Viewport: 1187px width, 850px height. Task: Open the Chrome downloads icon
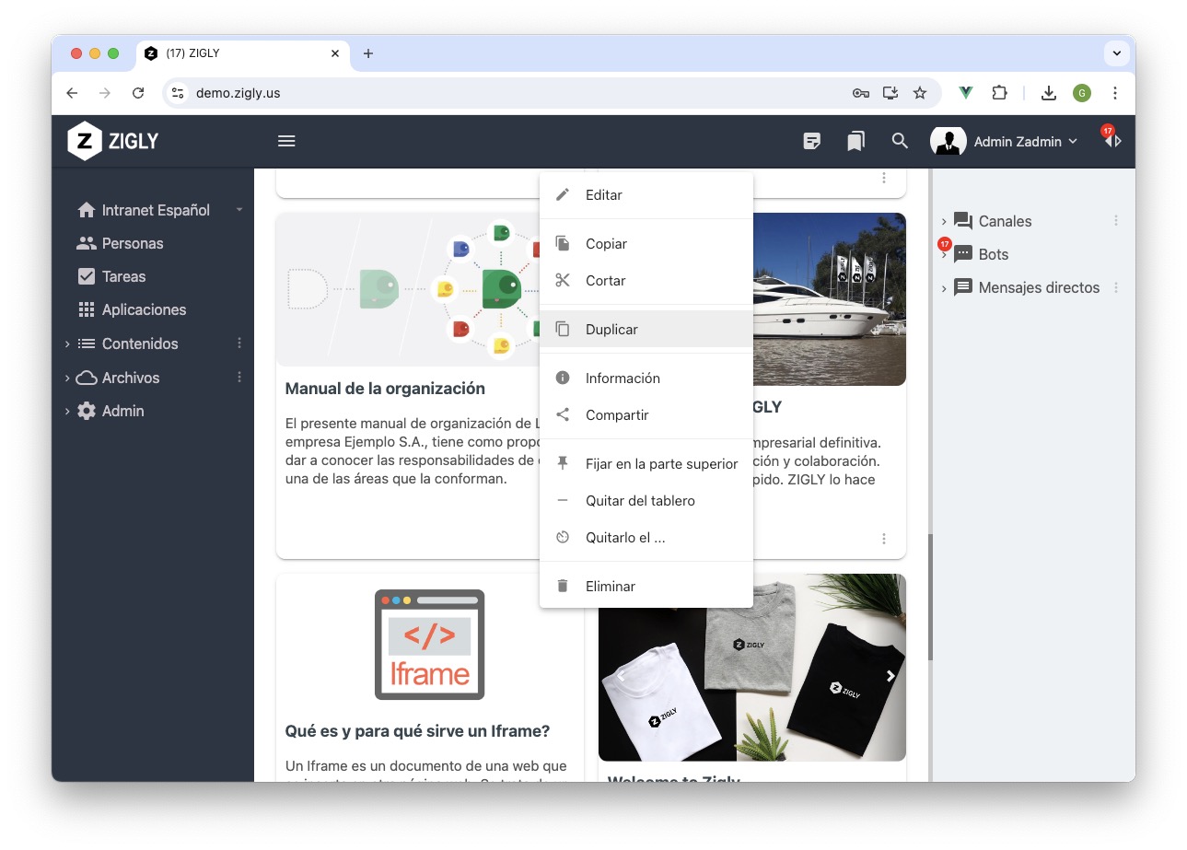click(1049, 93)
